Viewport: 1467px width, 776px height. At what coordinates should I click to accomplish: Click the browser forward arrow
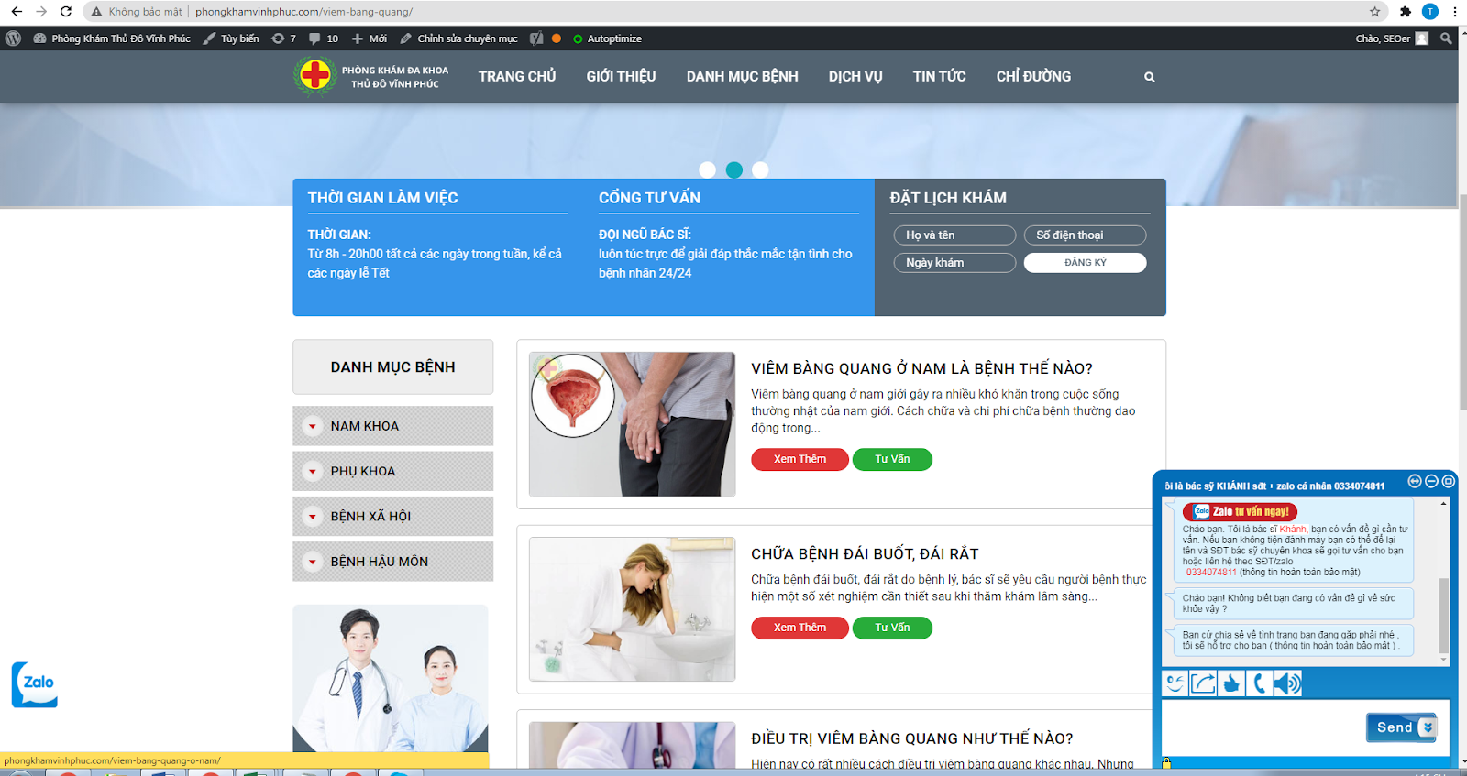(x=41, y=12)
